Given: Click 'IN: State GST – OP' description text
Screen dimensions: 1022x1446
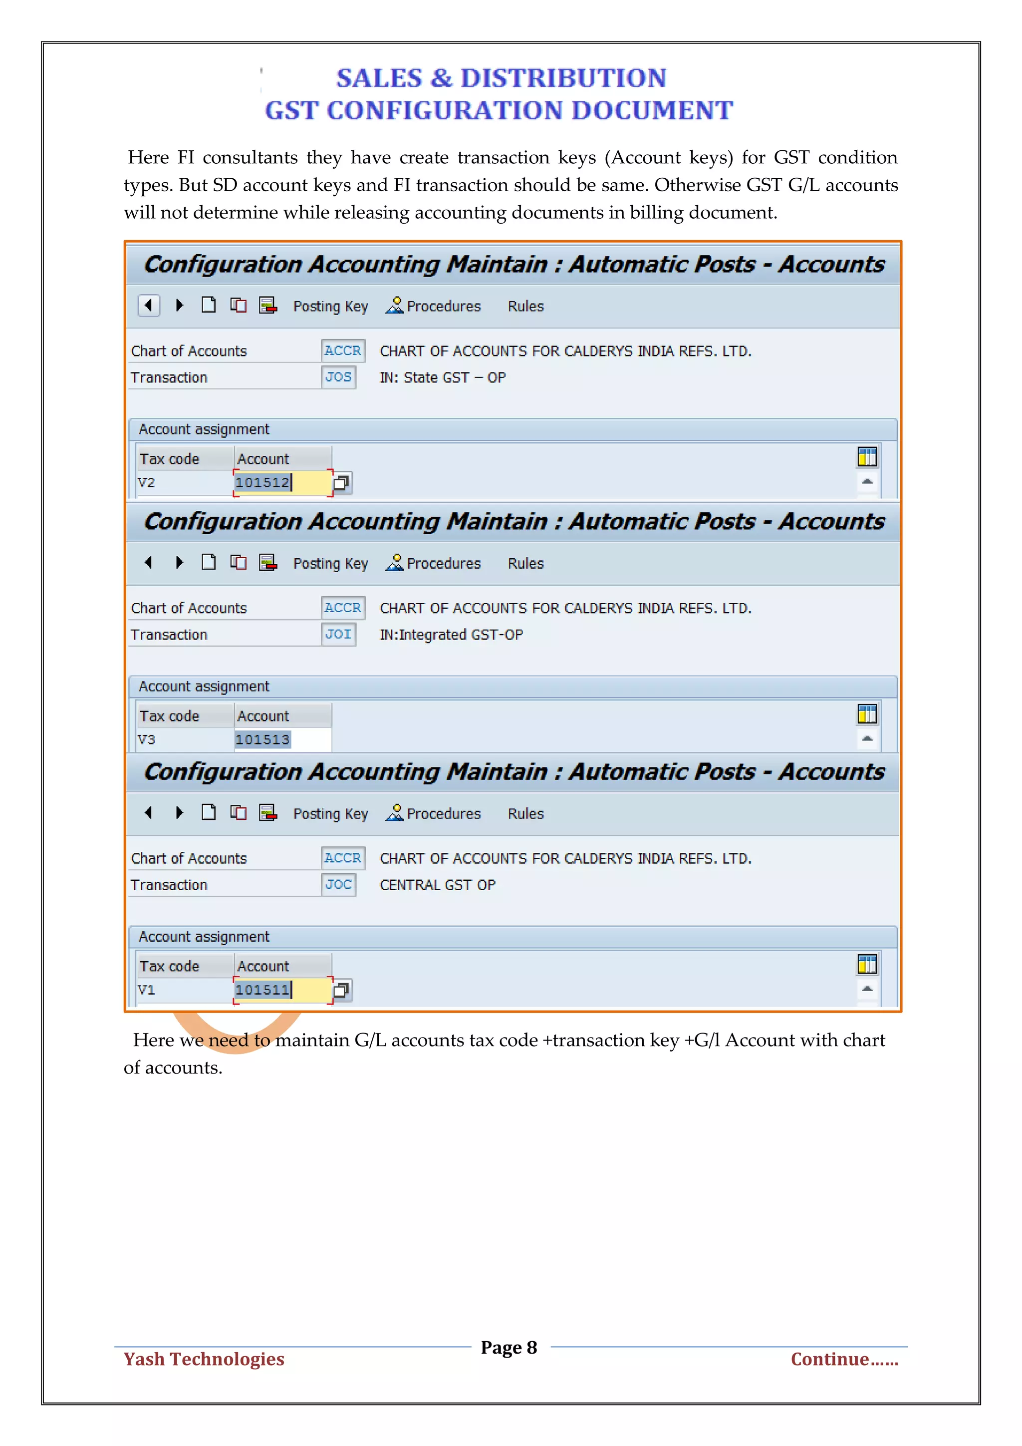Looking at the screenshot, I should click(x=443, y=377).
